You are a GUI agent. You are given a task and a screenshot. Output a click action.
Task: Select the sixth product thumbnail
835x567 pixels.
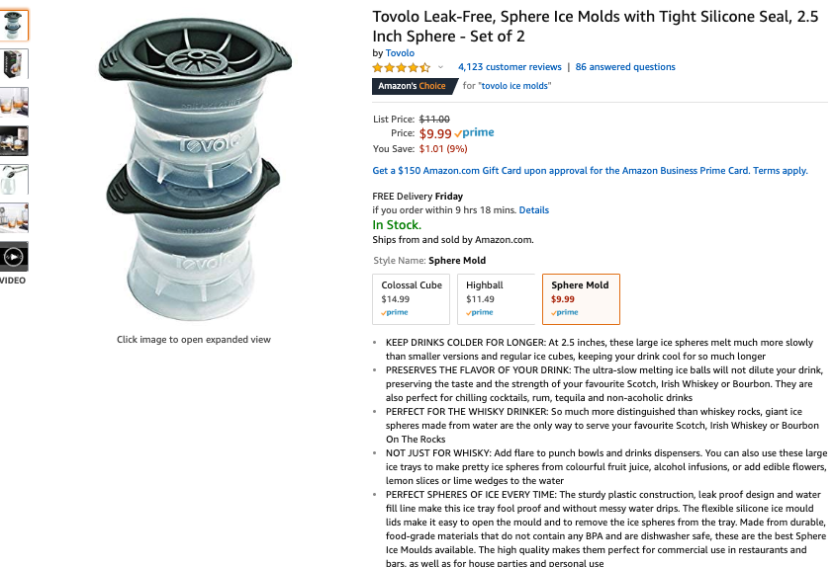(14, 217)
